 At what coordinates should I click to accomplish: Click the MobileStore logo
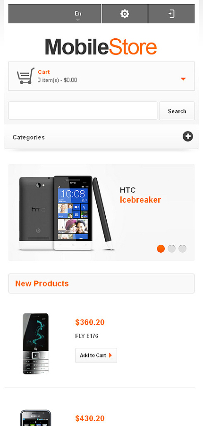tap(101, 47)
